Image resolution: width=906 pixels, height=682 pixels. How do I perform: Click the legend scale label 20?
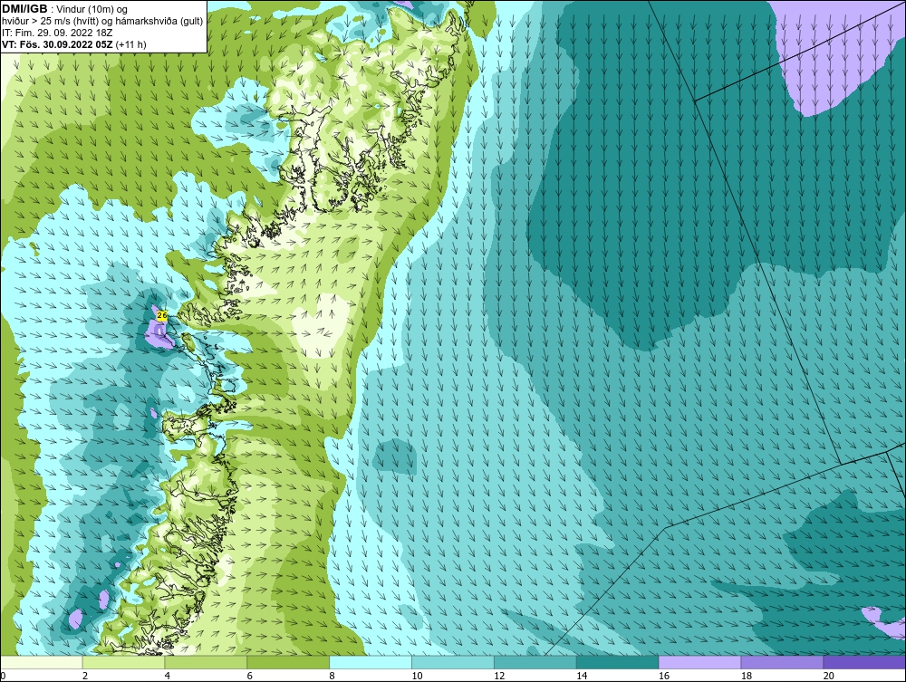click(x=829, y=676)
